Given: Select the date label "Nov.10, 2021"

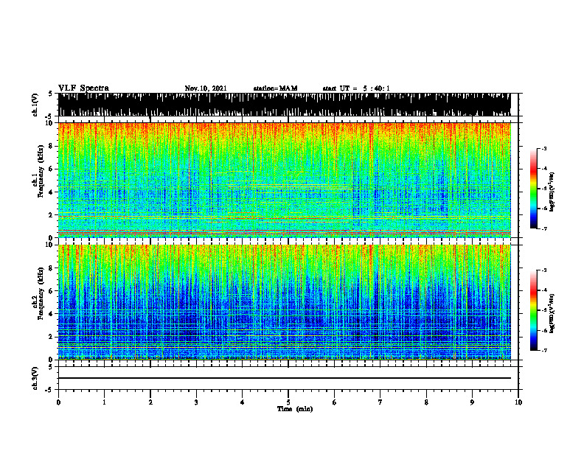Looking at the screenshot, I should tap(206, 88).
